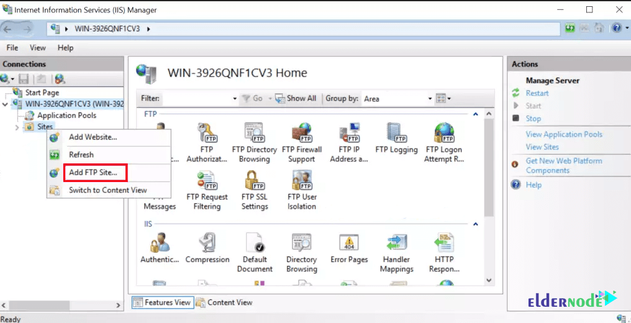631x323 pixels.
Task: Open FTP Request Filtering feature
Action: [207, 190]
